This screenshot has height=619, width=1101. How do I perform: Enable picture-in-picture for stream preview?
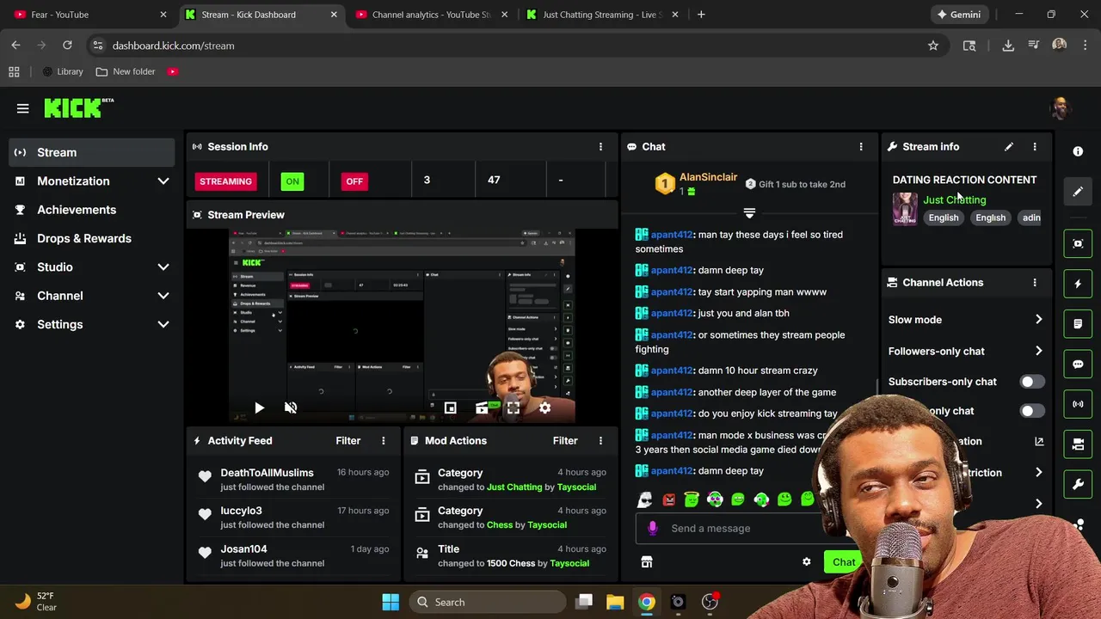pos(450,408)
